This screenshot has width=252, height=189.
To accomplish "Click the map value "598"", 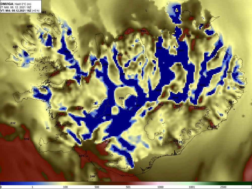I will click(x=93, y=70).
